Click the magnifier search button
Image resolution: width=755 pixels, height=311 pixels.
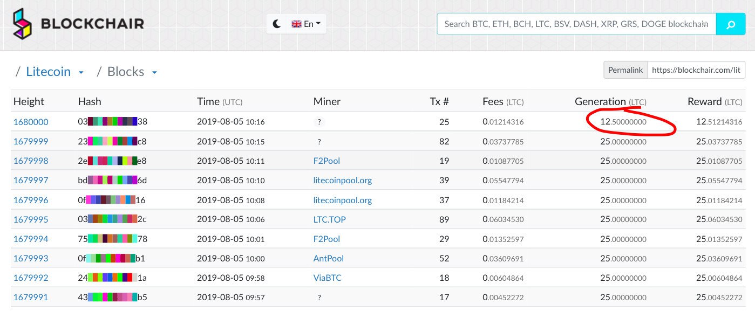pos(730,24)
